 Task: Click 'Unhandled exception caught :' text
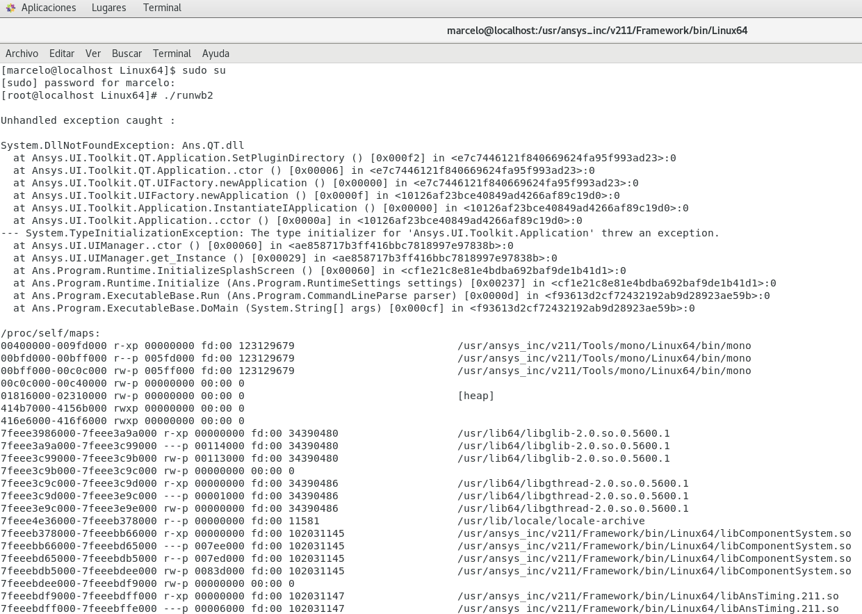(x=88, y=120)
